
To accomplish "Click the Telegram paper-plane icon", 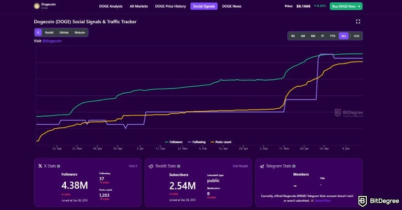I will click(x=262, y=166).
